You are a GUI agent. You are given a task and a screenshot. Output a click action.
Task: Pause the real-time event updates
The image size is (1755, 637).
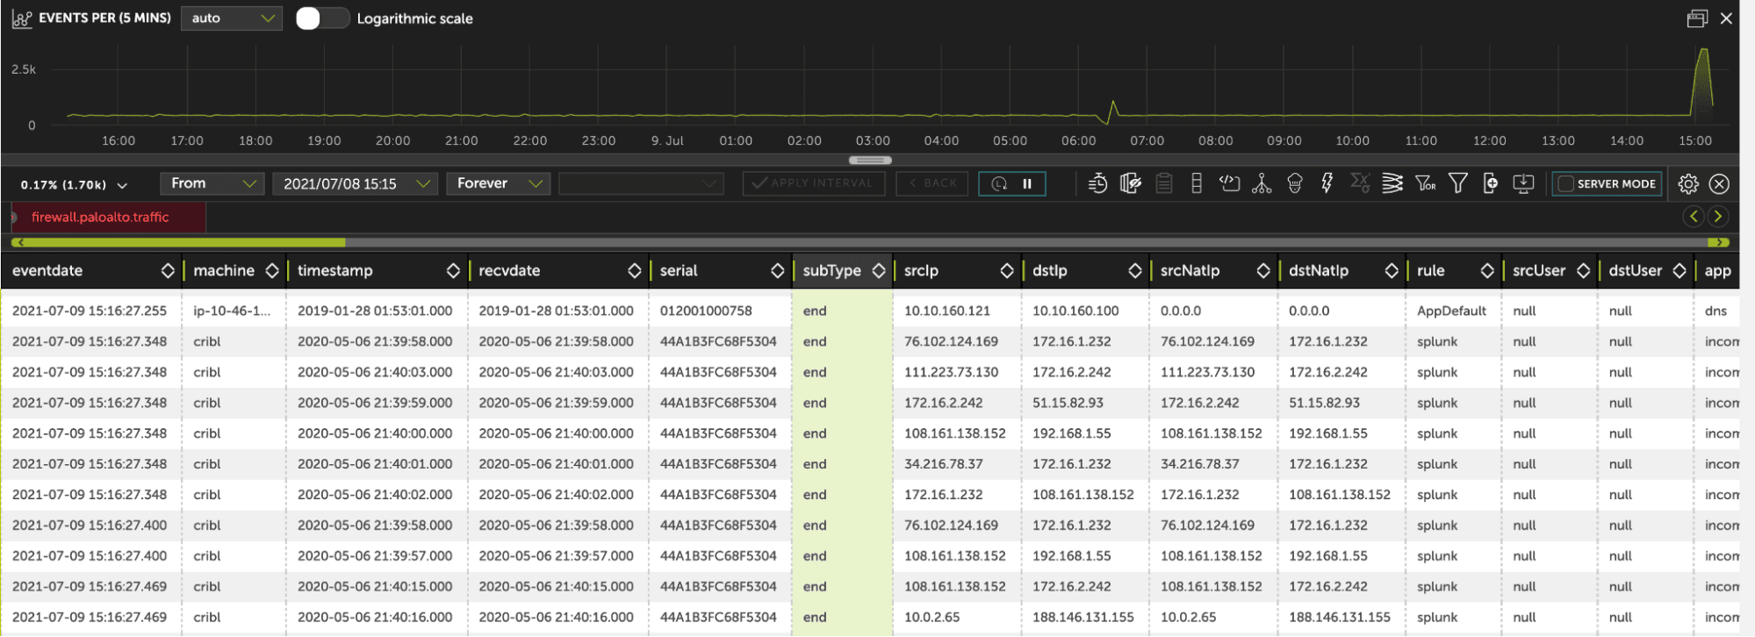click(1026, 183)
